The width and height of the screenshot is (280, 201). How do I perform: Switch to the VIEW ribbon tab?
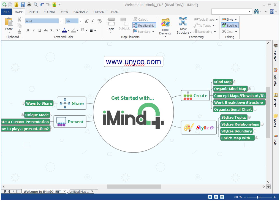tap(64, 12)
